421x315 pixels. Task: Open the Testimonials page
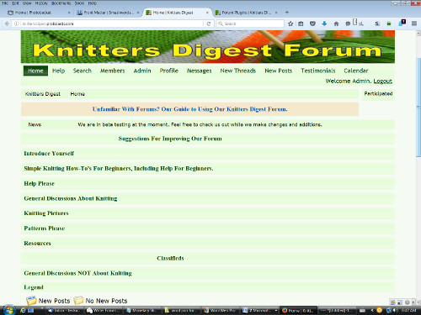tap(318, 71)
